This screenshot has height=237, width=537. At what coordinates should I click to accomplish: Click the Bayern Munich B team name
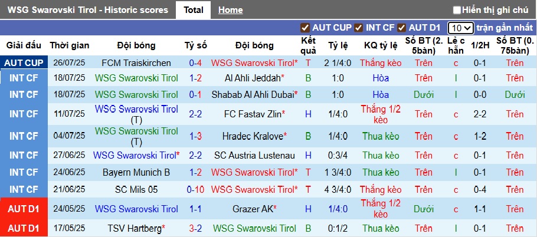136,172
